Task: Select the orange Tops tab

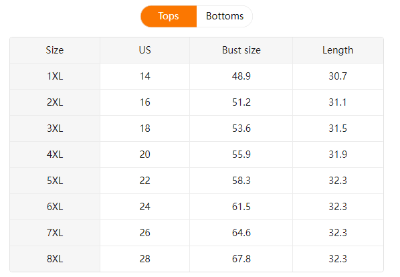Action: point(169,16)
